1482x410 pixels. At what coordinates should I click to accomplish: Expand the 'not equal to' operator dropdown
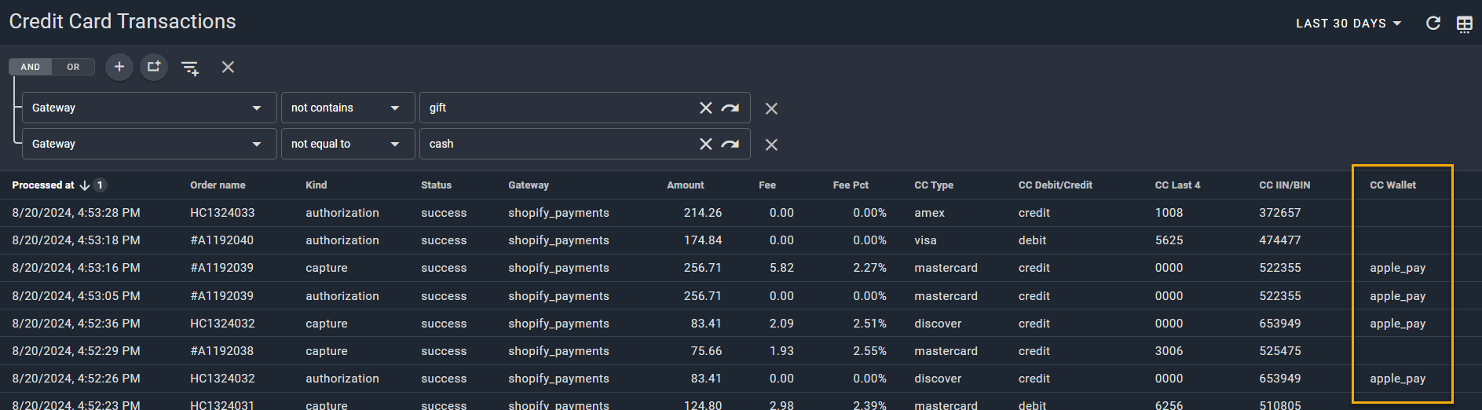[347, 144]
